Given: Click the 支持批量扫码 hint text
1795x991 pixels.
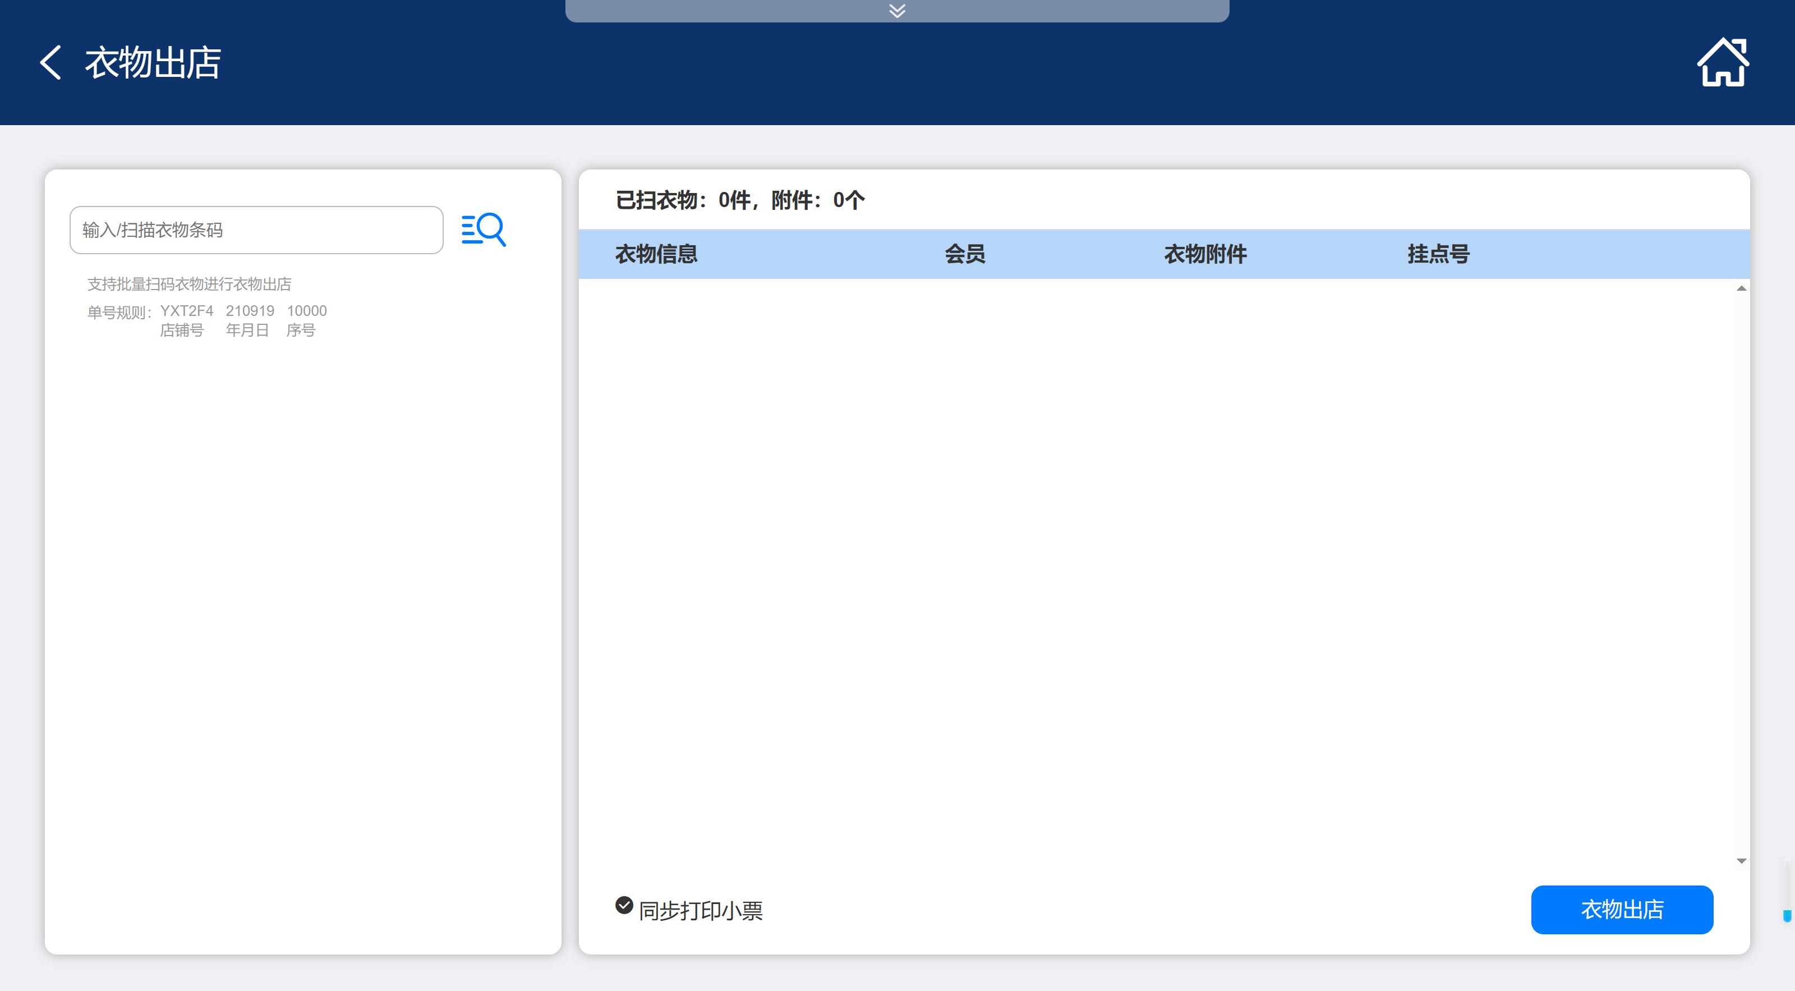Looking at the screenshot, I should (189, 285).
